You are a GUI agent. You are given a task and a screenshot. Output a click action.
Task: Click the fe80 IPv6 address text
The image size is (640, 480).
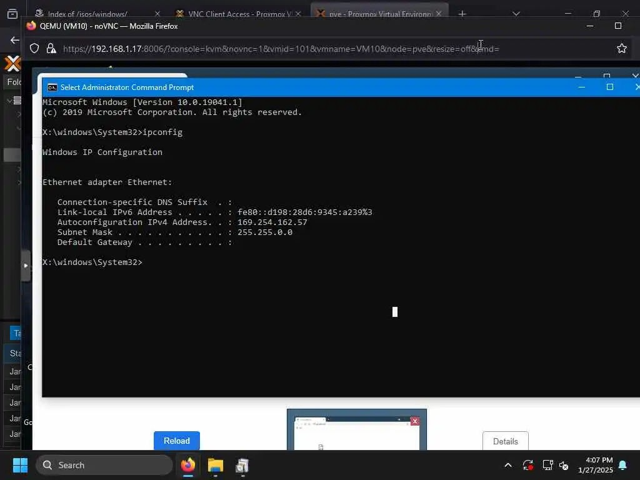(305, 212)
